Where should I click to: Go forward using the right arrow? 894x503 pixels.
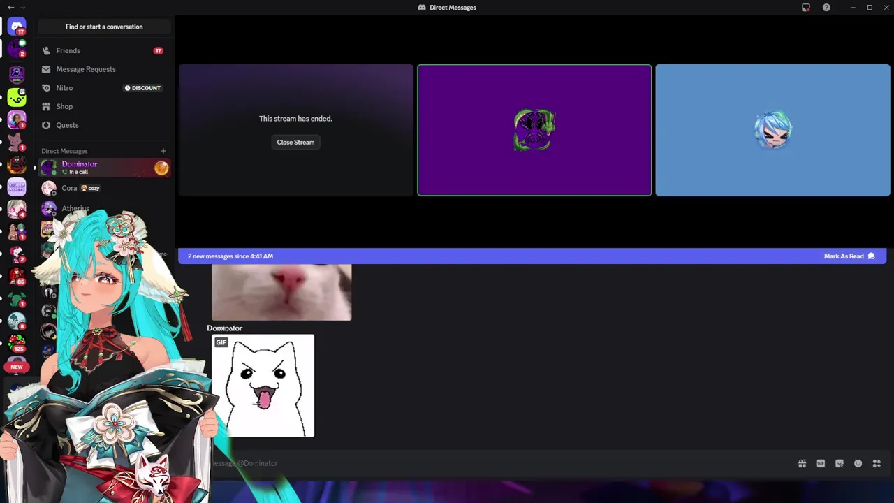(x=22, y=7)
